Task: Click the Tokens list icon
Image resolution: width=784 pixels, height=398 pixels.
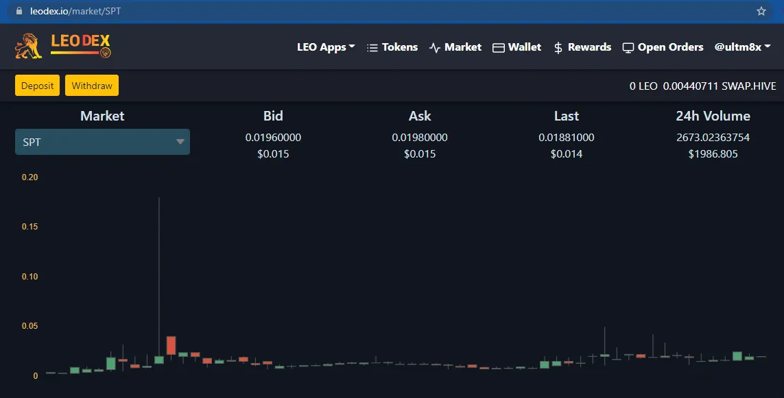Action: (x=372, y=48)
